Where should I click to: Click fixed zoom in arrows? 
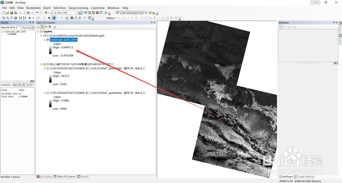tap(21, 18)
